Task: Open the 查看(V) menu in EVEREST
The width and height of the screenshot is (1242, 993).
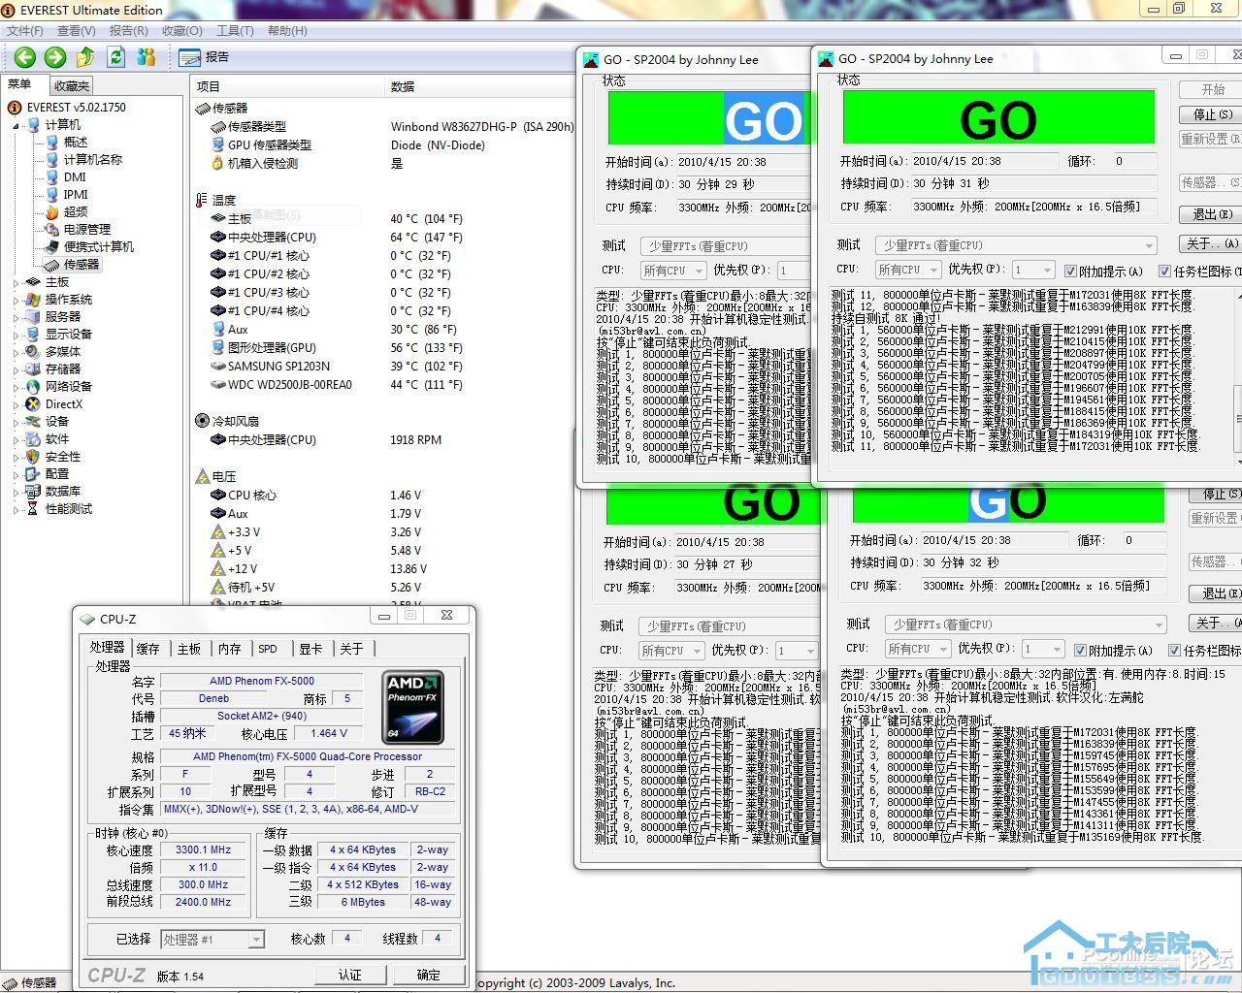Action: tap(77, 31)
